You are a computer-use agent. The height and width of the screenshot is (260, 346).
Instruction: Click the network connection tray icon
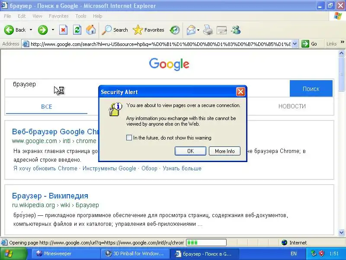tap(314, 253)
